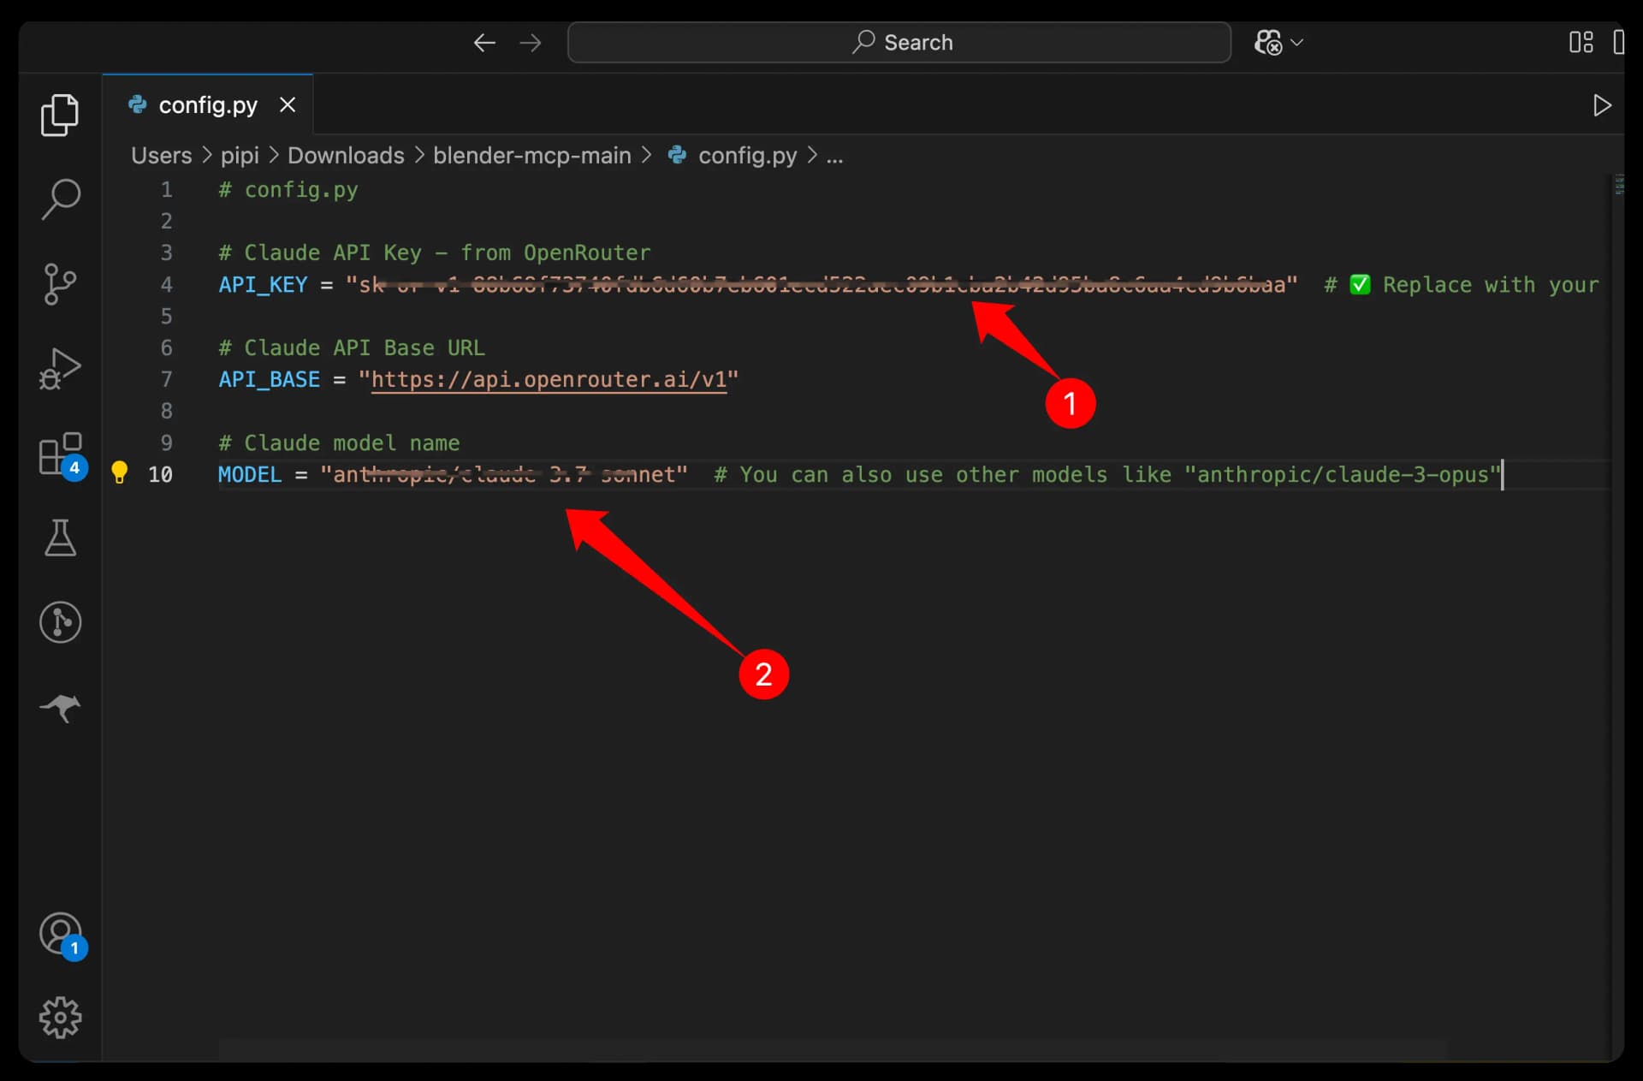Click the MODEL variable name
Screen dimensions: 1643x1081
point(249,474)
